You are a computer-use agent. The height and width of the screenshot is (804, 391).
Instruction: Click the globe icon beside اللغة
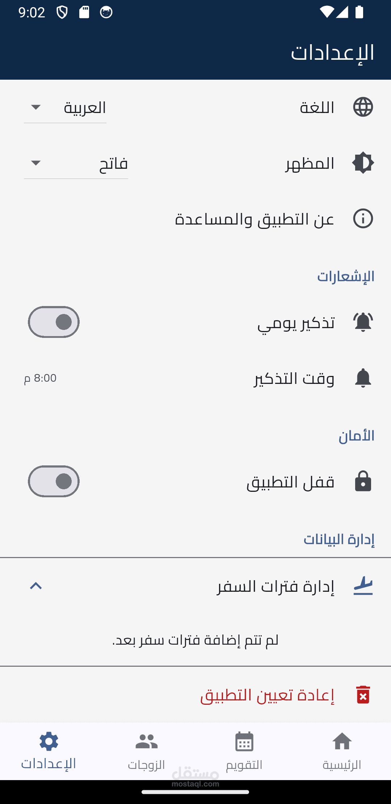pyautogui.click(x=363, y=107)
